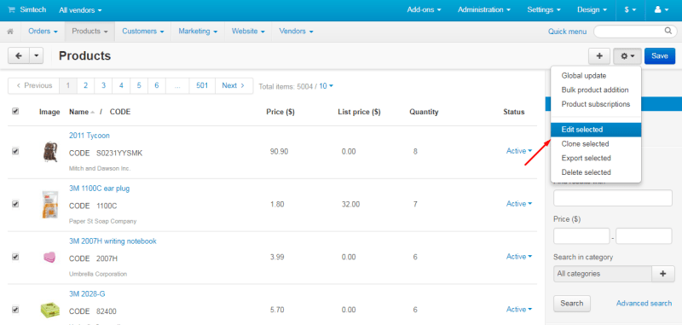Select Edit selected option
682x325 pixels.
(x=595, y=130)
